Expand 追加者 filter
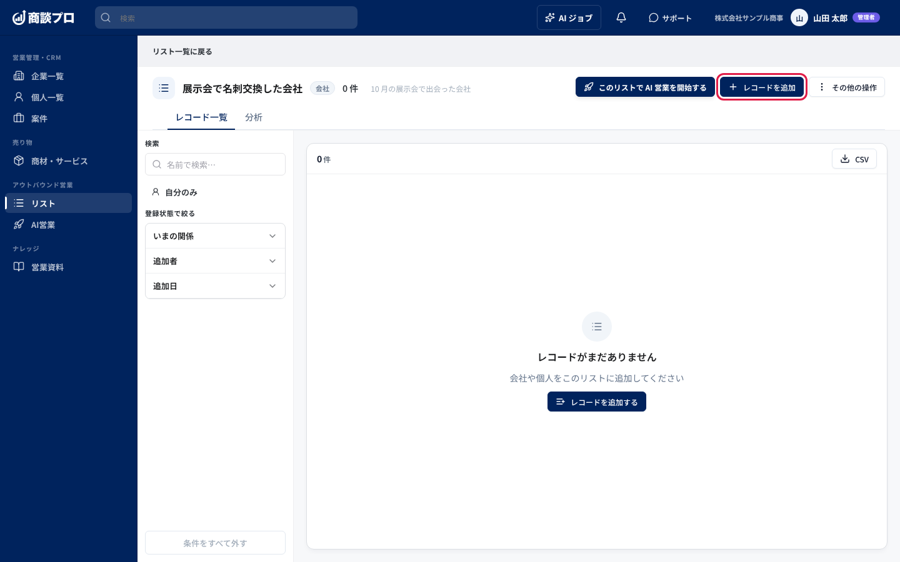This screenshot has width=900, height=562. (215, 261)
